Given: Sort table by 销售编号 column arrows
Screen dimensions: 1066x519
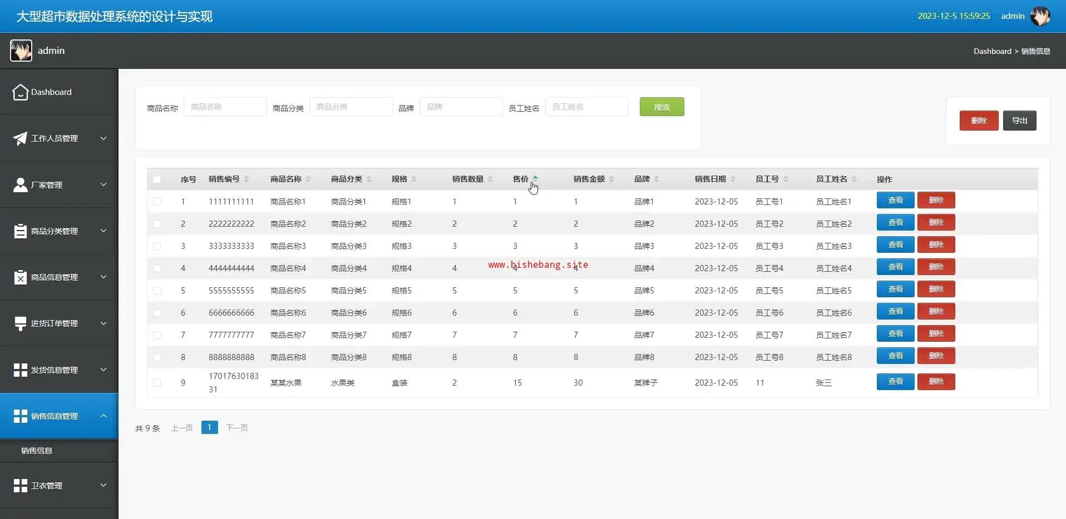Looking at the screenshot, I should 246,179.
